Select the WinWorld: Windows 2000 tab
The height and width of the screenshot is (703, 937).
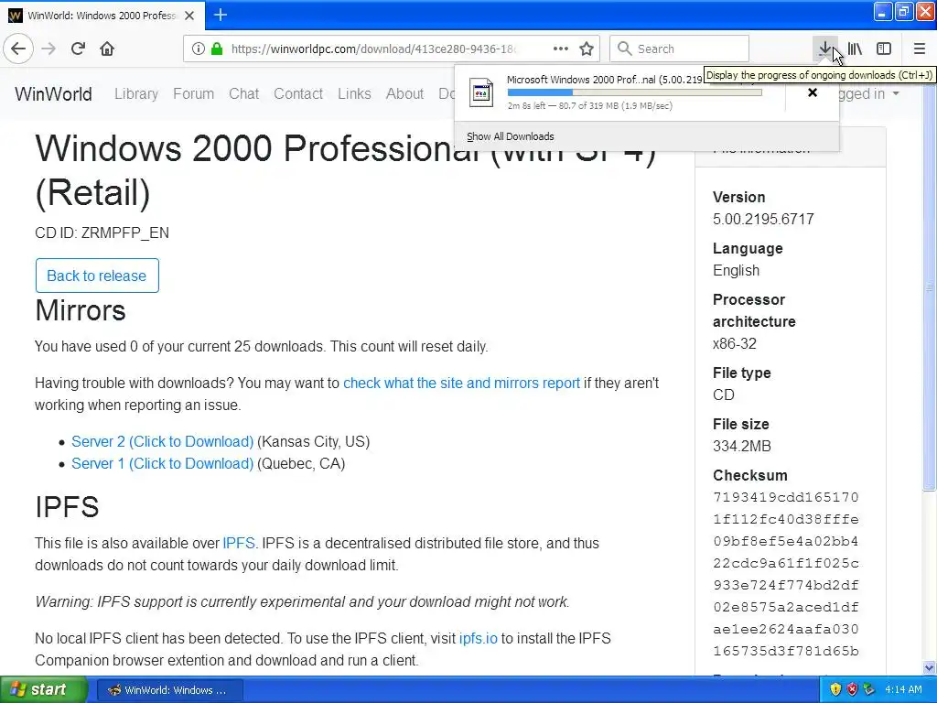[102, 16]
